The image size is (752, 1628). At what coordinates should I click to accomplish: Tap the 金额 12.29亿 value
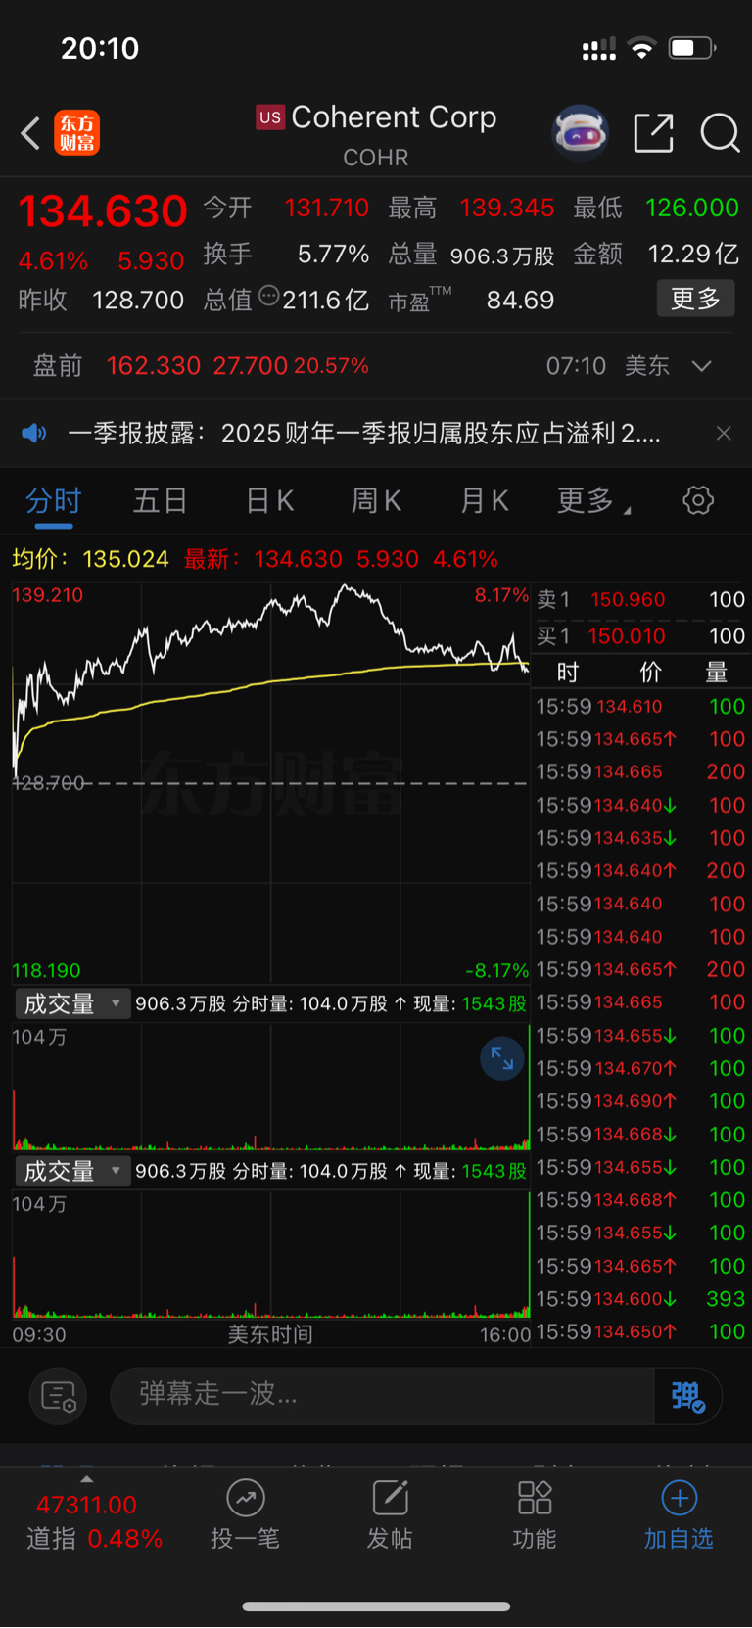693,255
